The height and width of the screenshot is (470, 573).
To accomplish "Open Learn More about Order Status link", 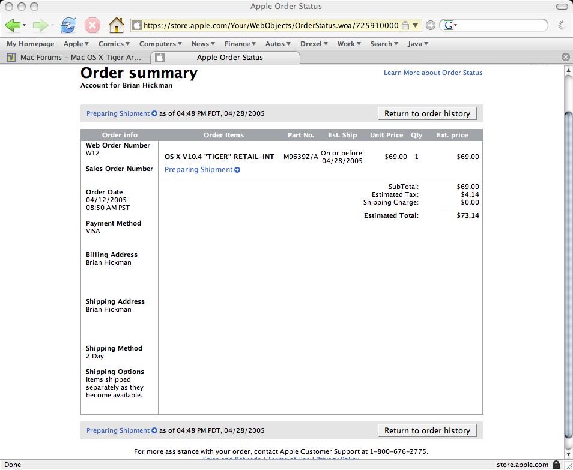I will pyautogui.click(x=432, y=73).
